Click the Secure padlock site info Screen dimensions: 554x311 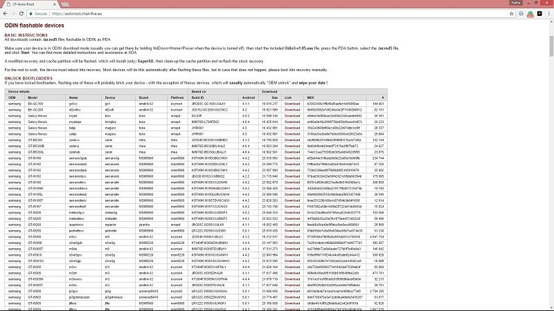(x=38, y=14)
